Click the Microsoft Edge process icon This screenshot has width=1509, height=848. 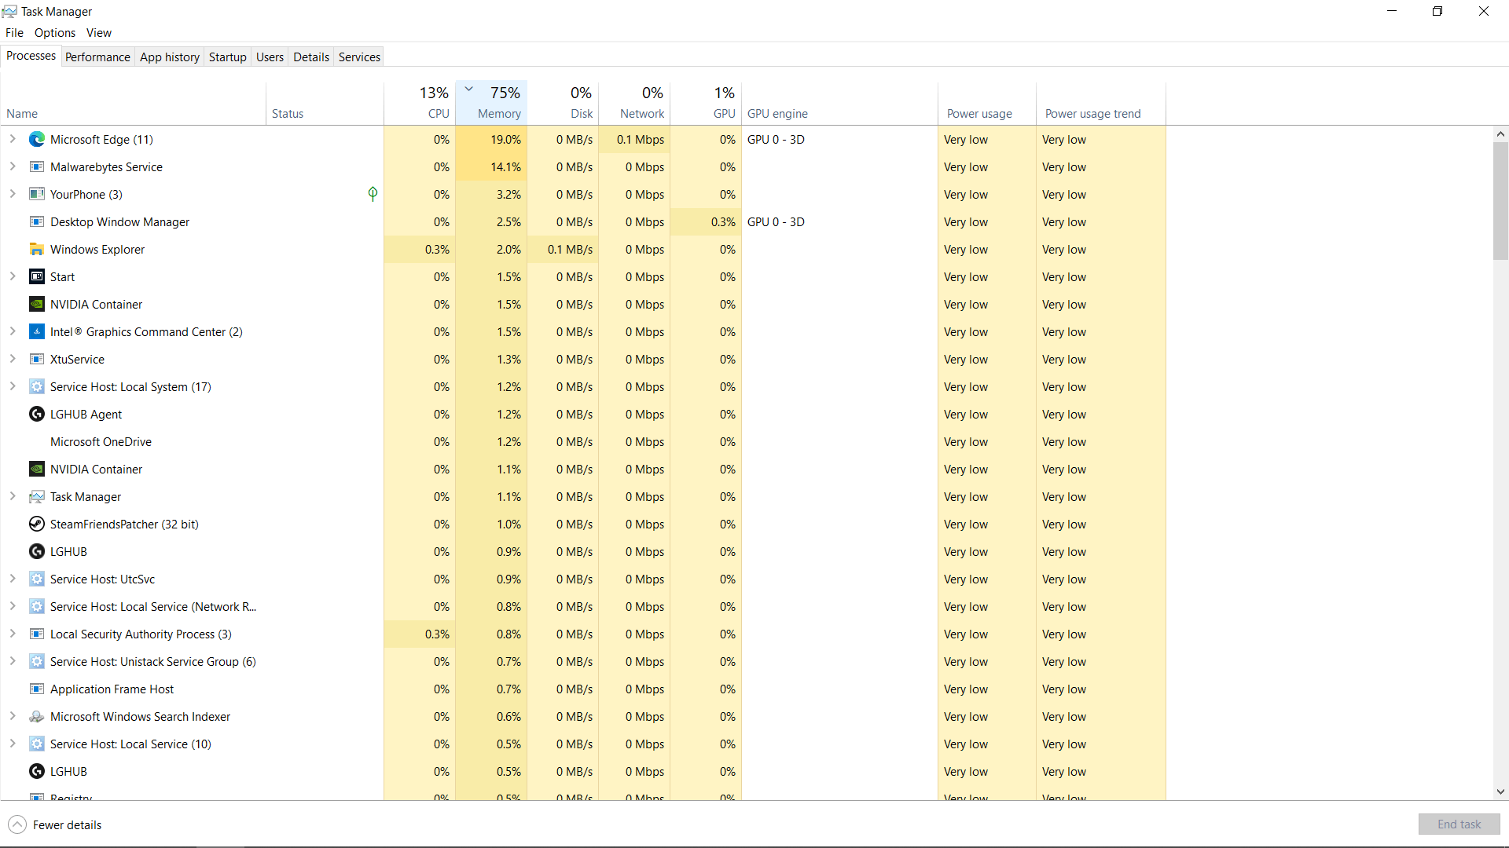(37, 140)
